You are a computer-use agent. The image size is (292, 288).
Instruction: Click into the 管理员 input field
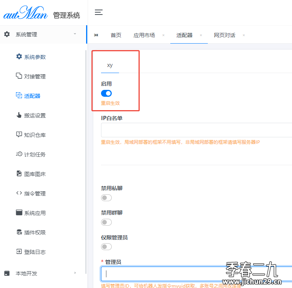click(x=196, y=274)
